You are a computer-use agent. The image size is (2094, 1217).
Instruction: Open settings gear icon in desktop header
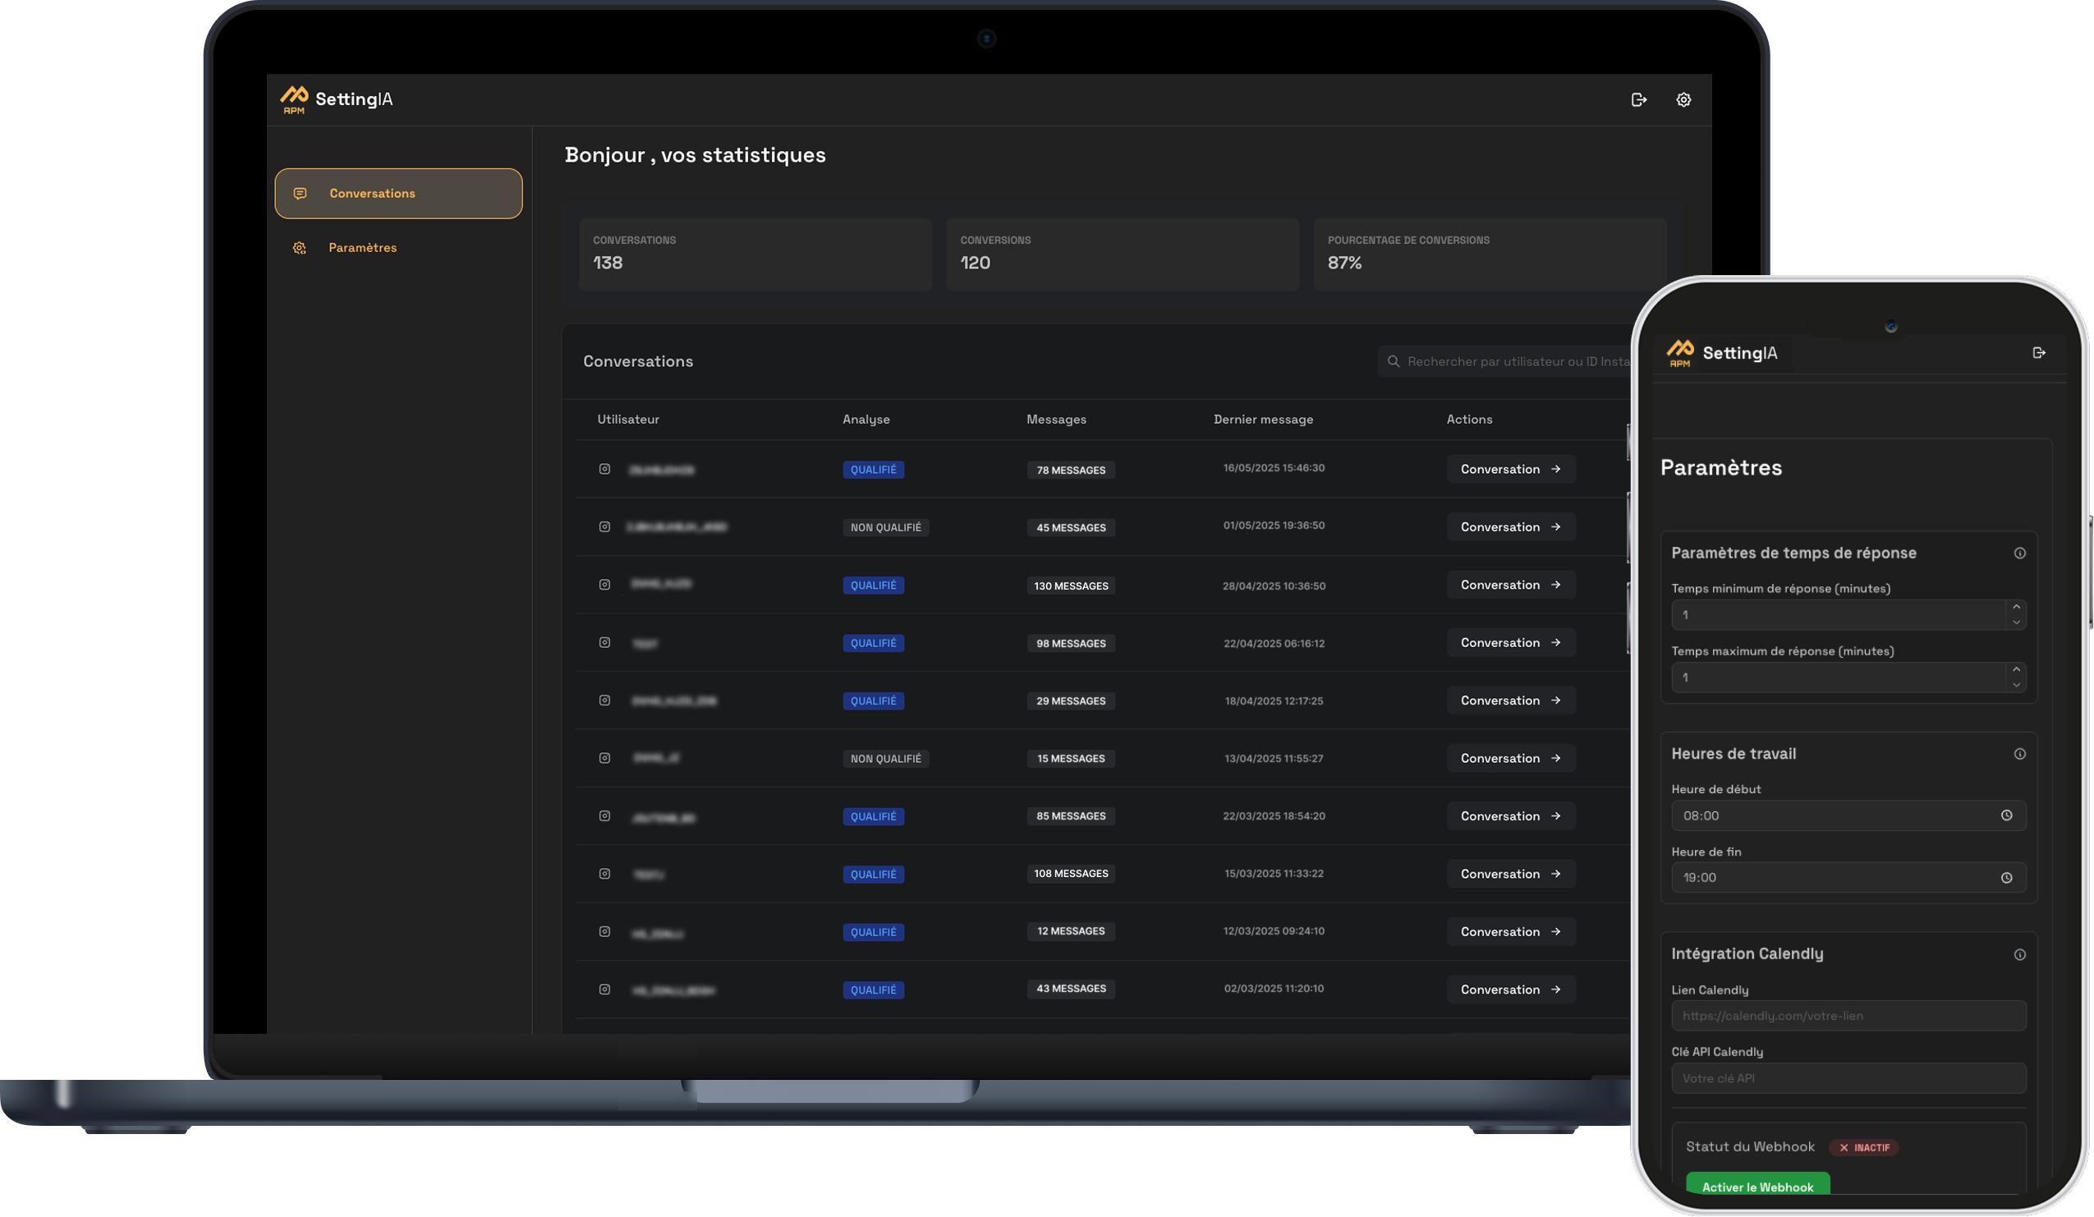(1683, 99)
